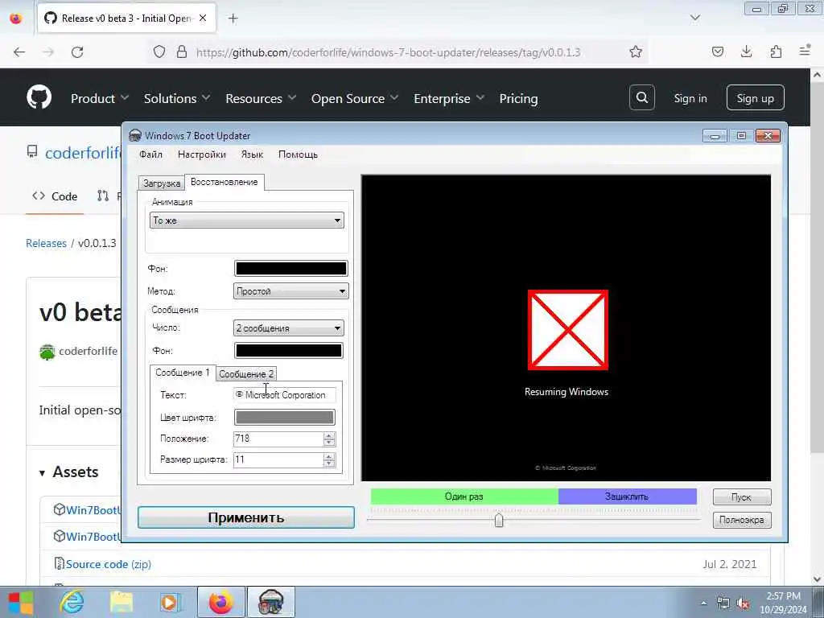Pick Сообщения Фон color swatch
Image resolution: width=824 pixels, height=618 pixels.
[x=289, y=351]
